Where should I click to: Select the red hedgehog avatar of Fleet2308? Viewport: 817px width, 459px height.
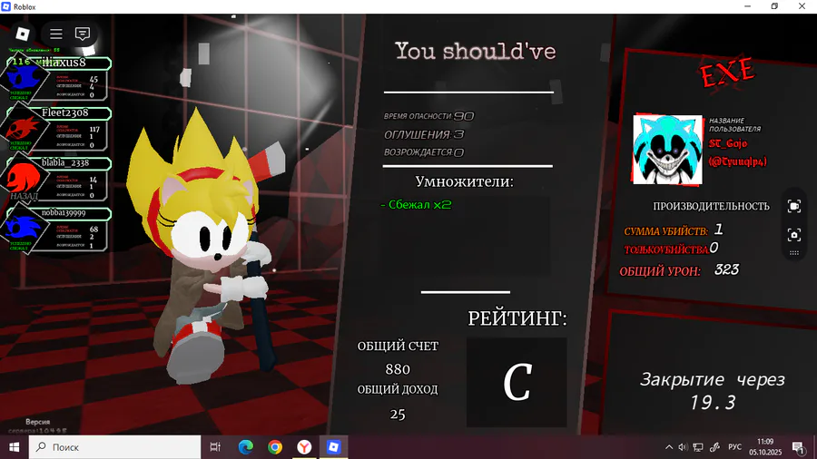[22, 129]
